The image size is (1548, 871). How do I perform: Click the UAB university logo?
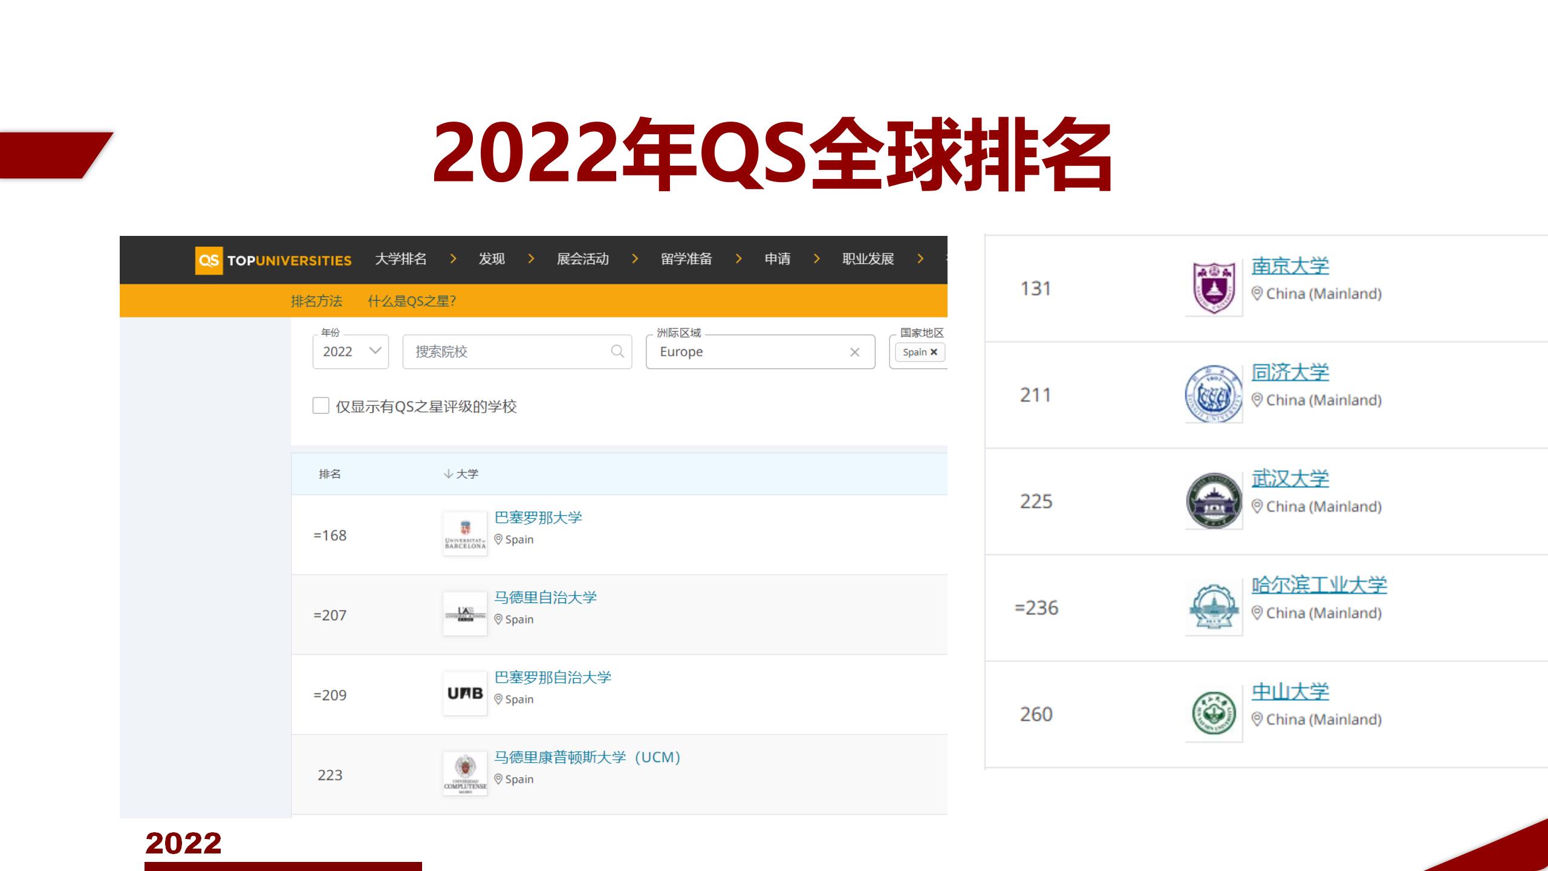pos(464,694)
